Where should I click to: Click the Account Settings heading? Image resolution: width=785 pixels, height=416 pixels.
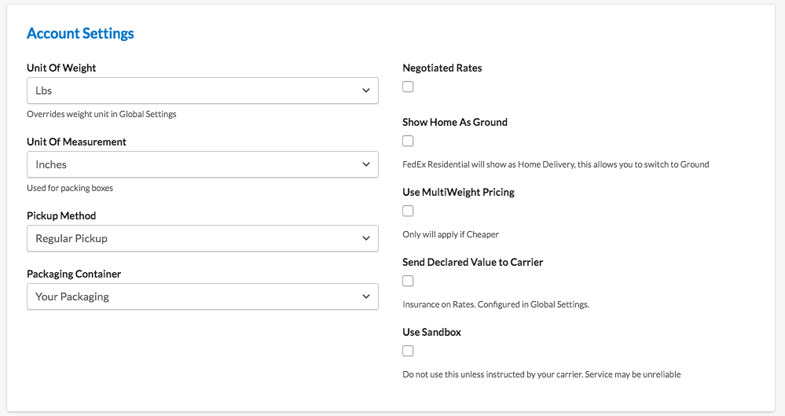[x=80, y=34]
